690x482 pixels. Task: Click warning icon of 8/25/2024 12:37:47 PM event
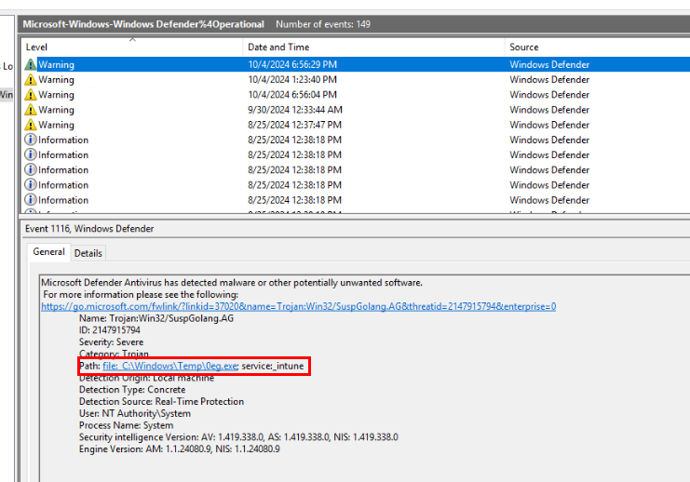click(x=31, y=125)
